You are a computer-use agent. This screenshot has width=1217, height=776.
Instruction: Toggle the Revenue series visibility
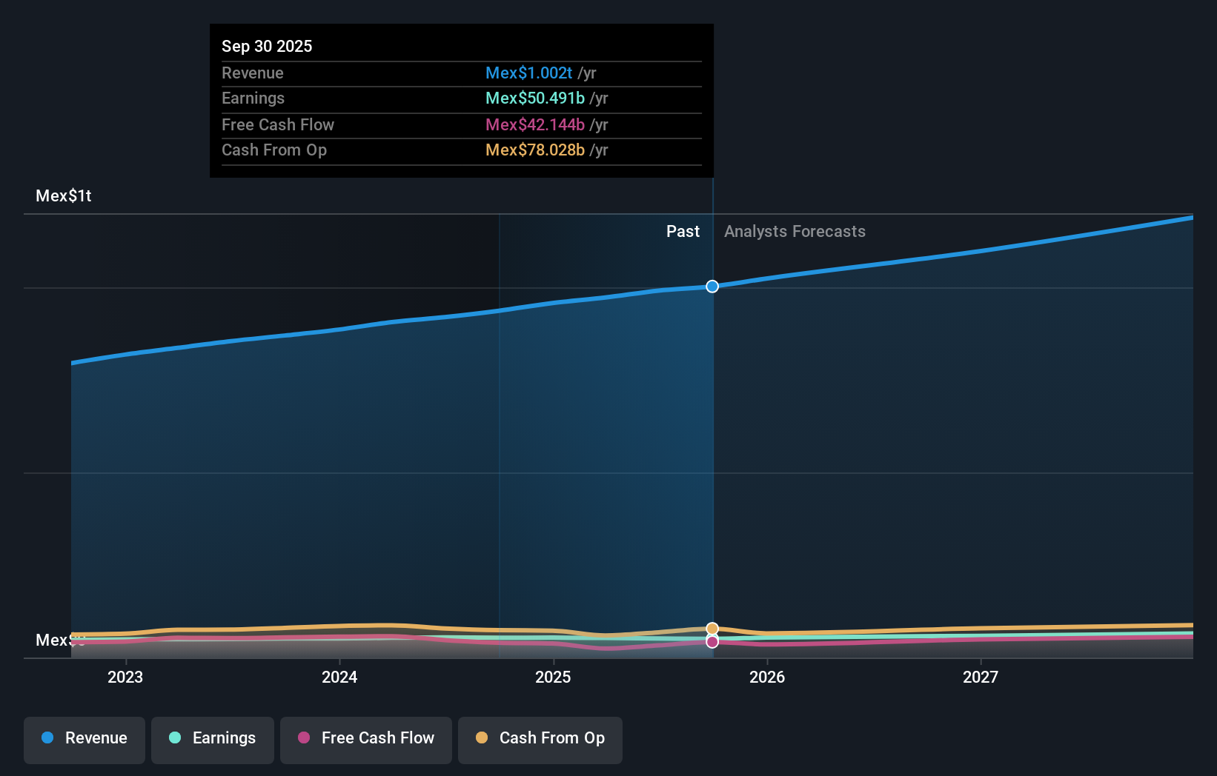(x=84, y=739)
